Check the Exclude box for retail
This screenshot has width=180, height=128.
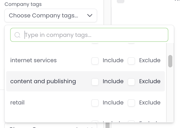click(131, 103)
